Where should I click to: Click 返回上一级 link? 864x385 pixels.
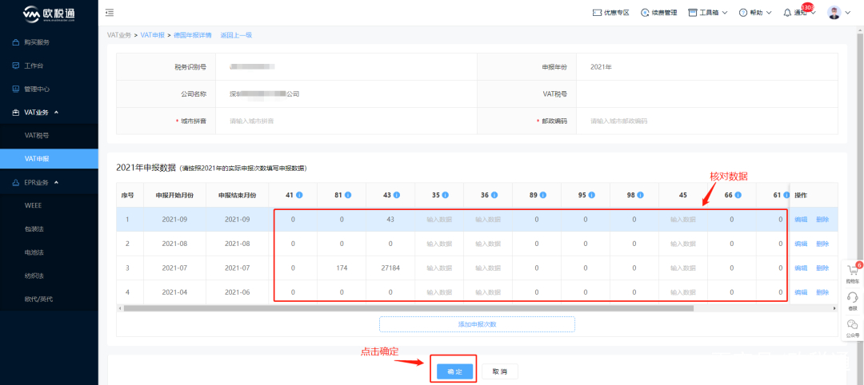click(236, 35)
